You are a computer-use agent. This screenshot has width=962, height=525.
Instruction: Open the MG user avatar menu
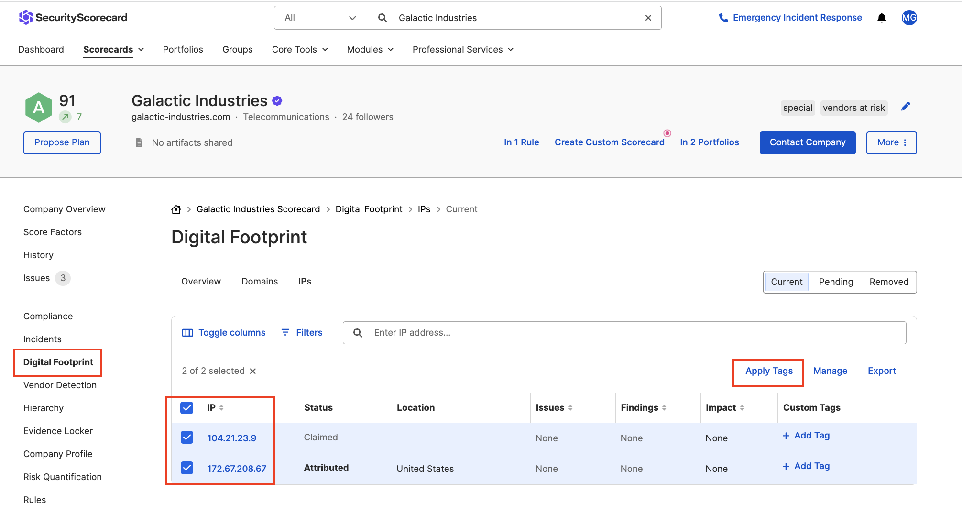pos(909,18)
